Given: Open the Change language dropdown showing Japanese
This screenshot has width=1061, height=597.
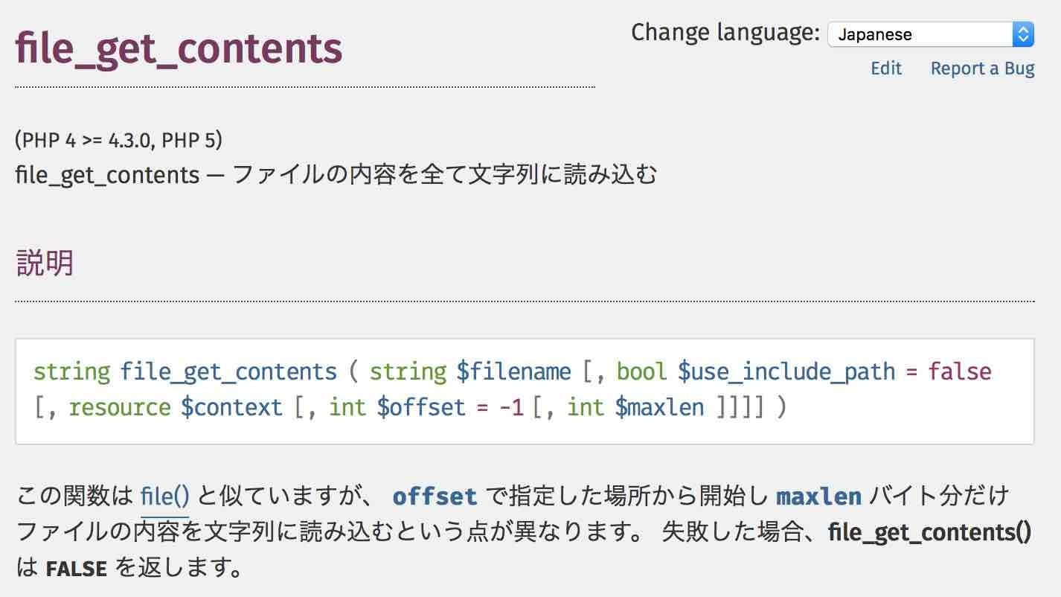Looking at the screenshot, I should point(921,34).
